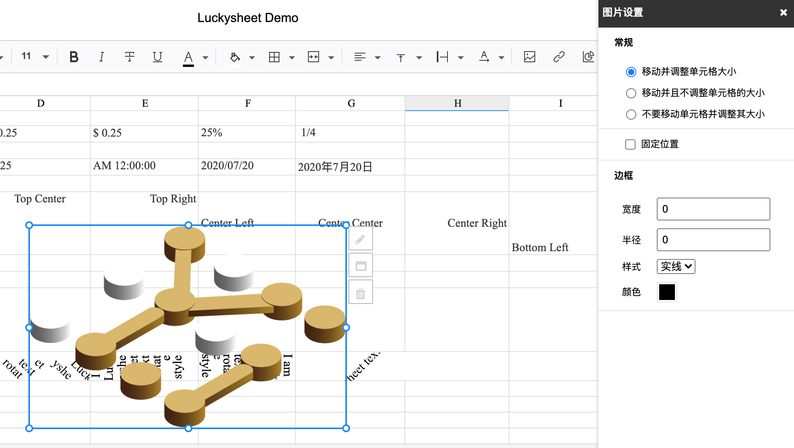The width and height of the screenshot is (794, 448).
Task: Select column F header
Action: coord(247,103)
